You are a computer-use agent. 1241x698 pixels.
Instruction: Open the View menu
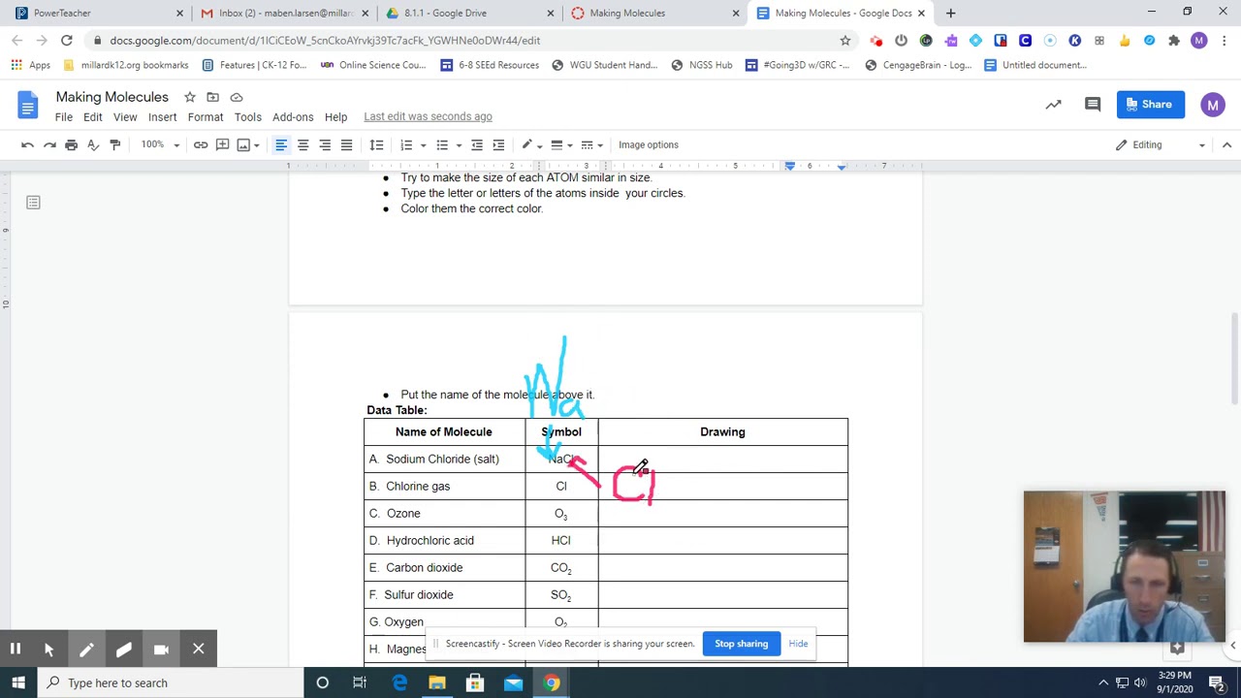click(x=125, y=116)
